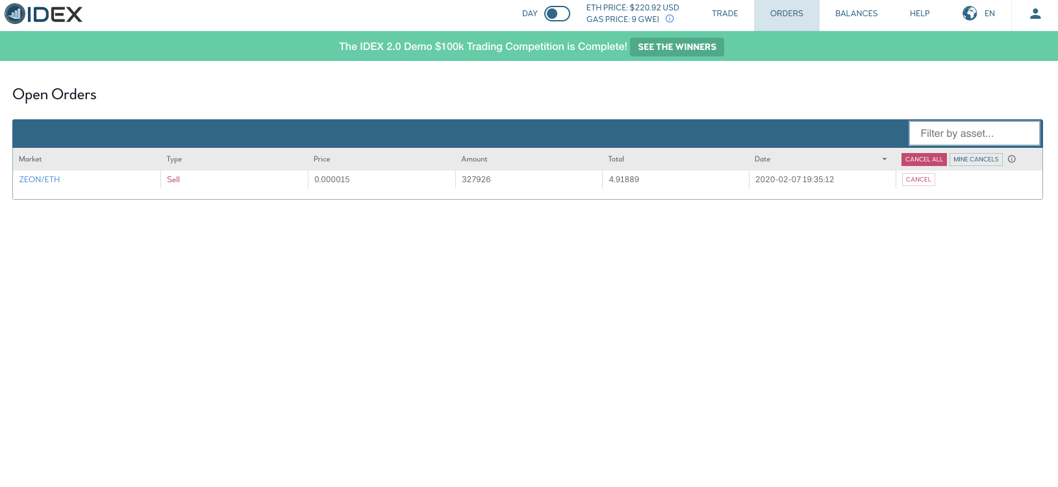The width and height of the screenshot is (1058, 487).
Task: Sort by the Price column header
Action: point(322,159)
